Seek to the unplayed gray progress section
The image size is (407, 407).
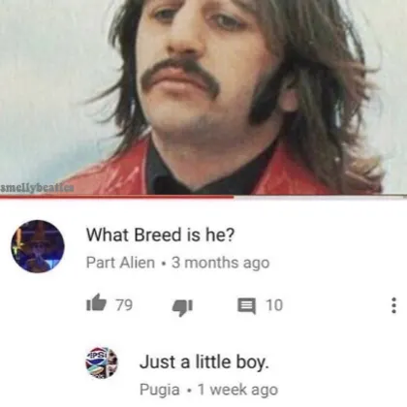[x=320, y=197]
